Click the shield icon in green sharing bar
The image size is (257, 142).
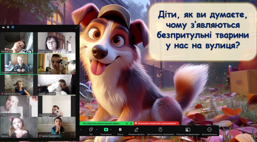[x=131, y=123]
